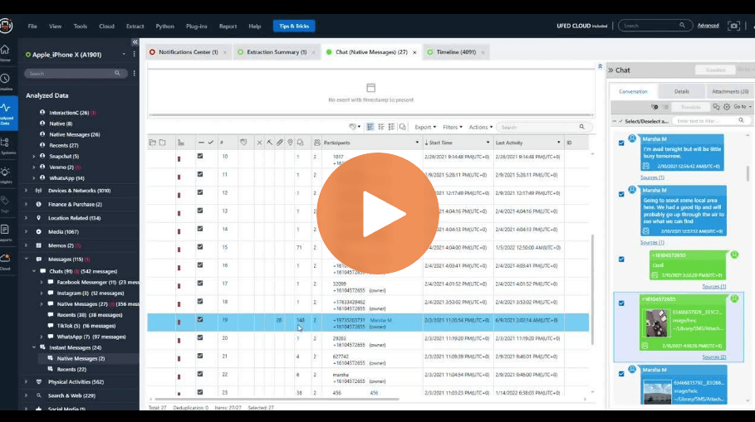755x422 pixels.
Task: Switch to conversation view icon in table toolbar
Action: pyautogui.click(x=403, y=127)
